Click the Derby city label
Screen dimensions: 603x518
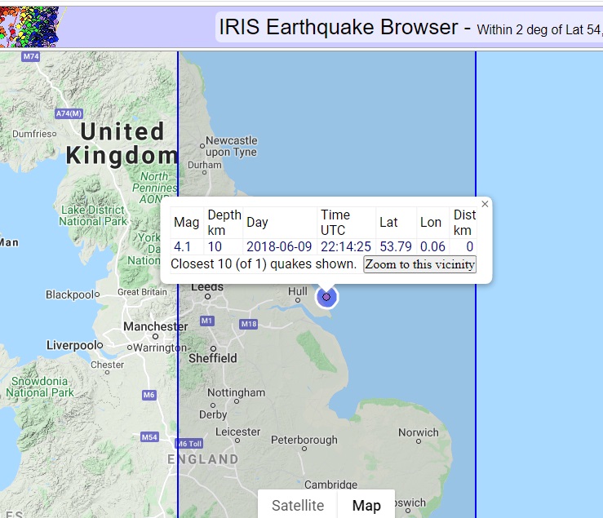(213, 415)
